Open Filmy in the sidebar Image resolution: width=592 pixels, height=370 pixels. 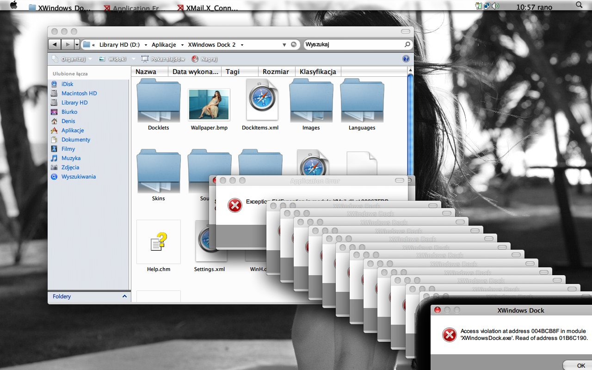68,149
